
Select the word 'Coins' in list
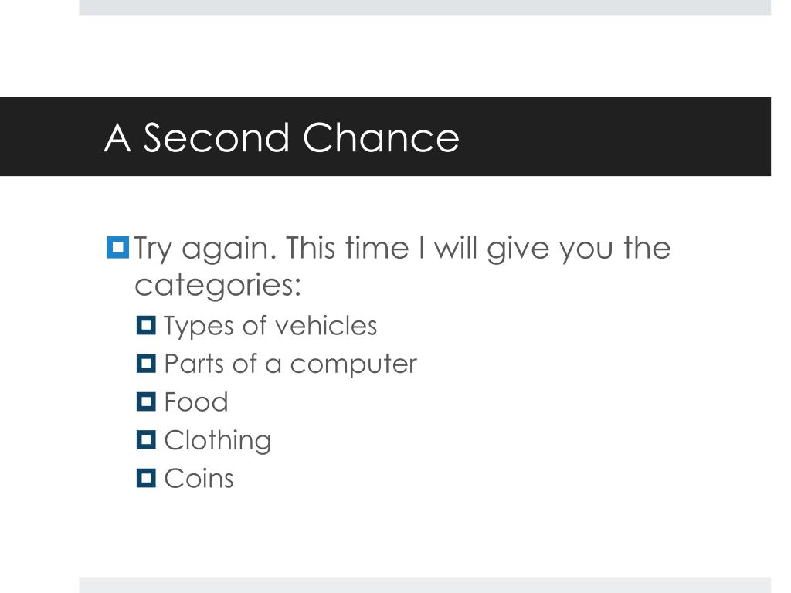click(199, 479)
